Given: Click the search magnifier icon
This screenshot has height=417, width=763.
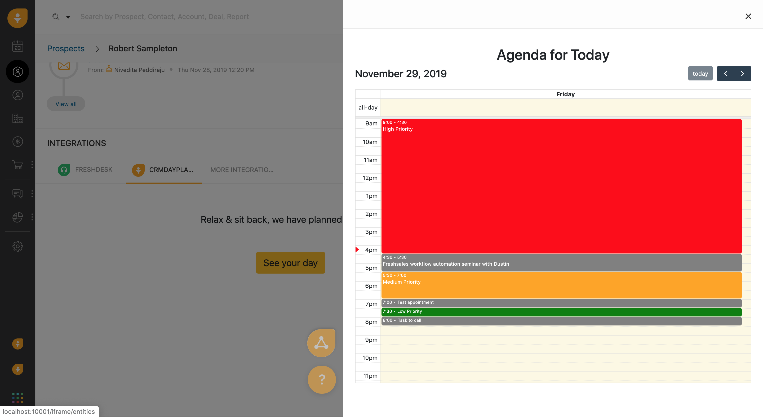Looking at the screenshot, I should (56, 17).
